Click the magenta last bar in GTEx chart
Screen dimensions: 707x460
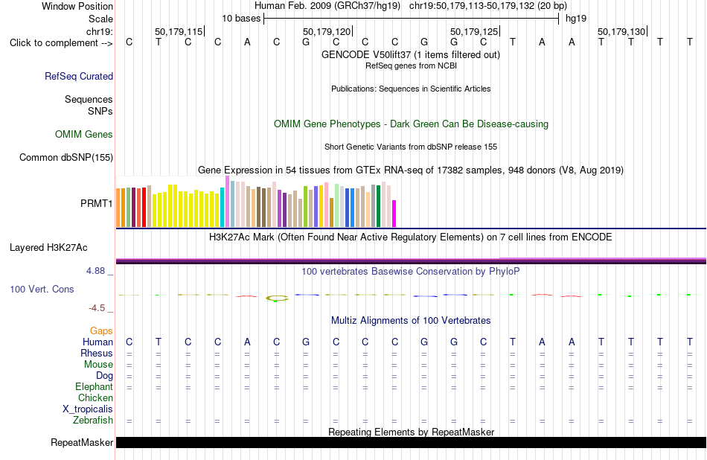pos(394,214)
